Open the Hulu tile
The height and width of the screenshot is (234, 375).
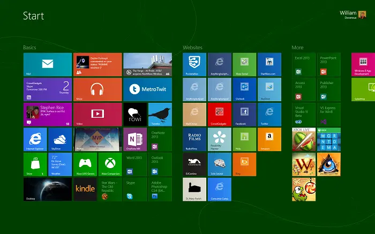(244, 139)
